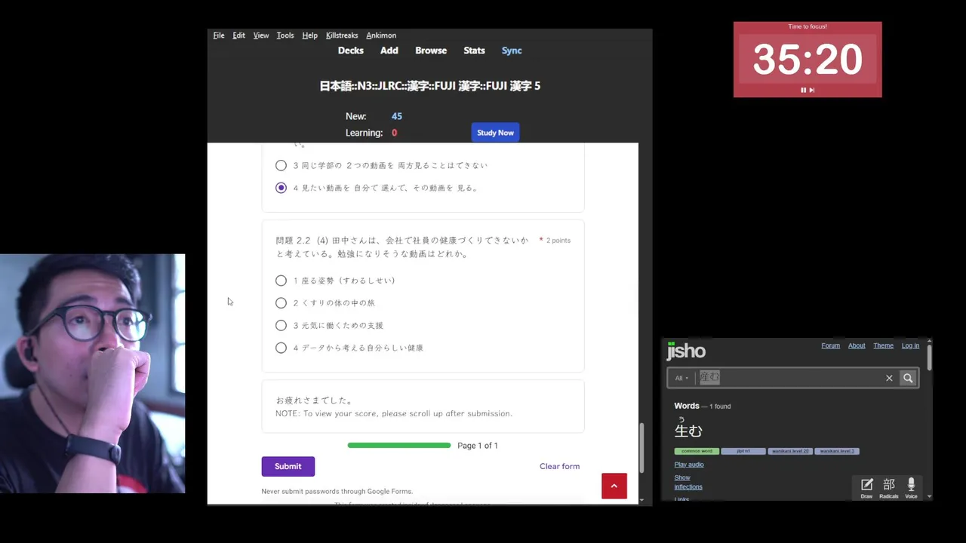Click the Jisho logo

(686, 351)
